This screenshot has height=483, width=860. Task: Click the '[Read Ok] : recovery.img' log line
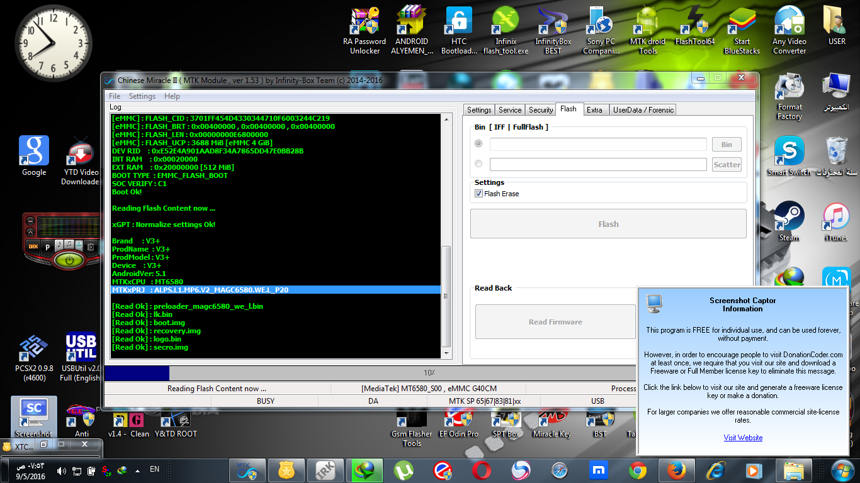pos(156,331)
